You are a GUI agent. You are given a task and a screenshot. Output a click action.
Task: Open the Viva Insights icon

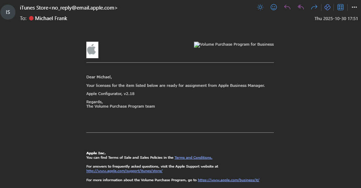[x=327, y=7]
